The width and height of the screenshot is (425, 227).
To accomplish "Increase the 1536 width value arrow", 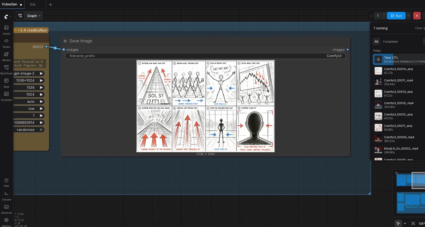I will tap(41, 87).
